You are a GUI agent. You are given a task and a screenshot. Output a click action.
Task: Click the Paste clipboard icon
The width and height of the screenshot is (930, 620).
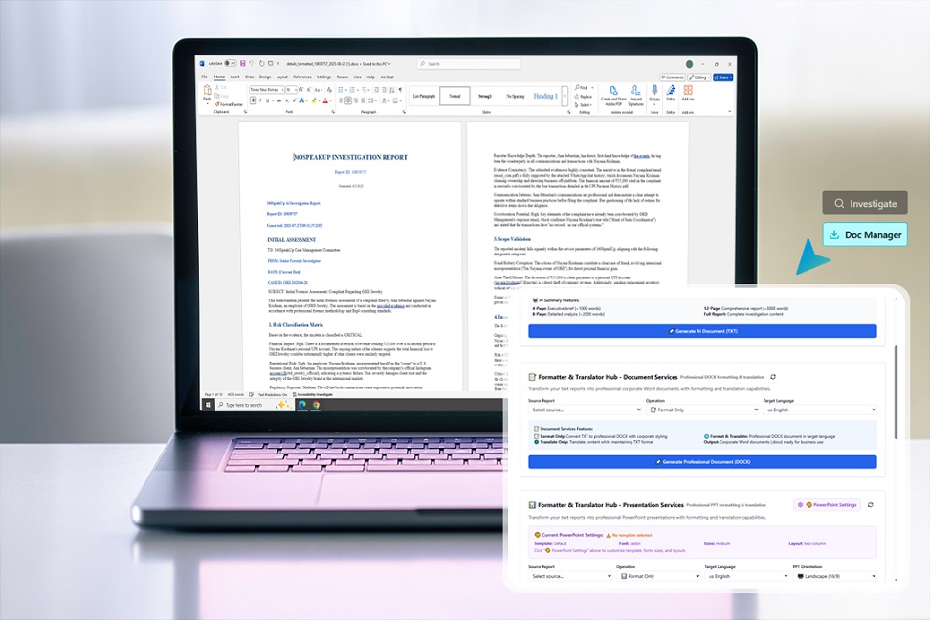click(x=207, y=92)
